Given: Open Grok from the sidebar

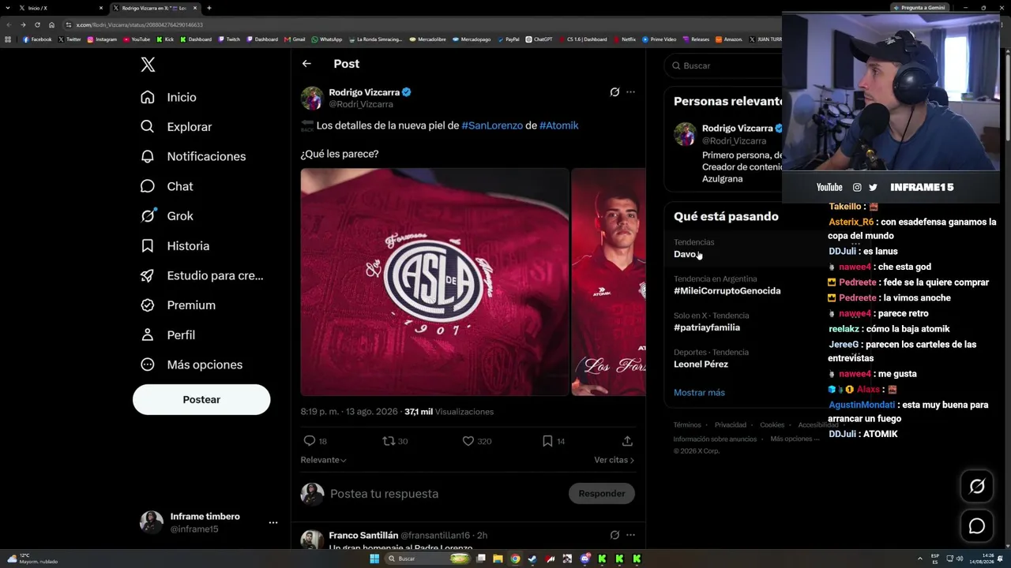Looking at the screenshot, I should [x=166, y=216].
